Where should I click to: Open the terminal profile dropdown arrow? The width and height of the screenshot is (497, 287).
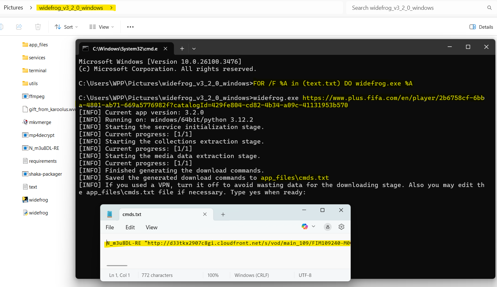pyautogui.click(x=194, y=49)
